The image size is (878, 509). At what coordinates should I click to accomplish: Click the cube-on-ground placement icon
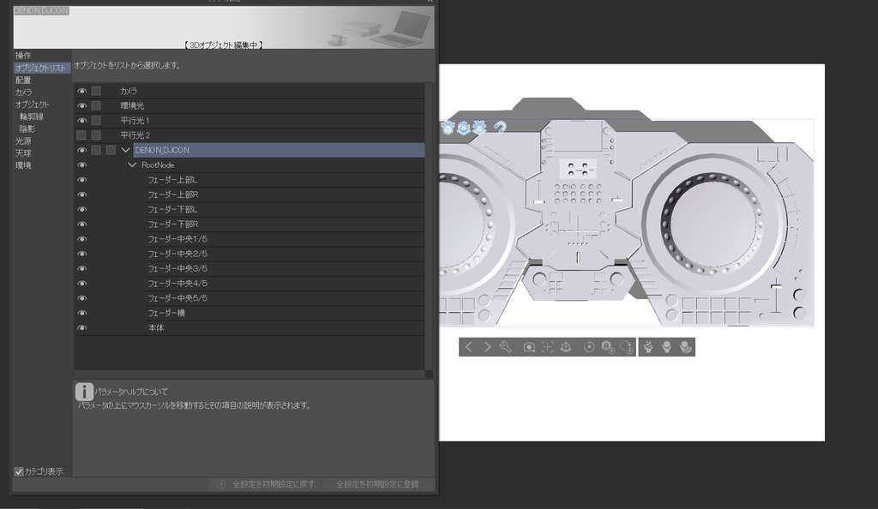click(x=565, y=347)
